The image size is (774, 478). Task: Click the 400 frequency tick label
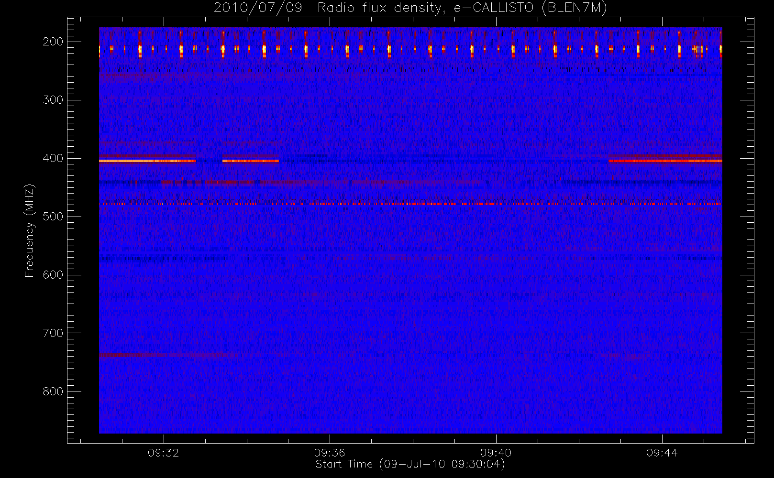coord(53,158)
